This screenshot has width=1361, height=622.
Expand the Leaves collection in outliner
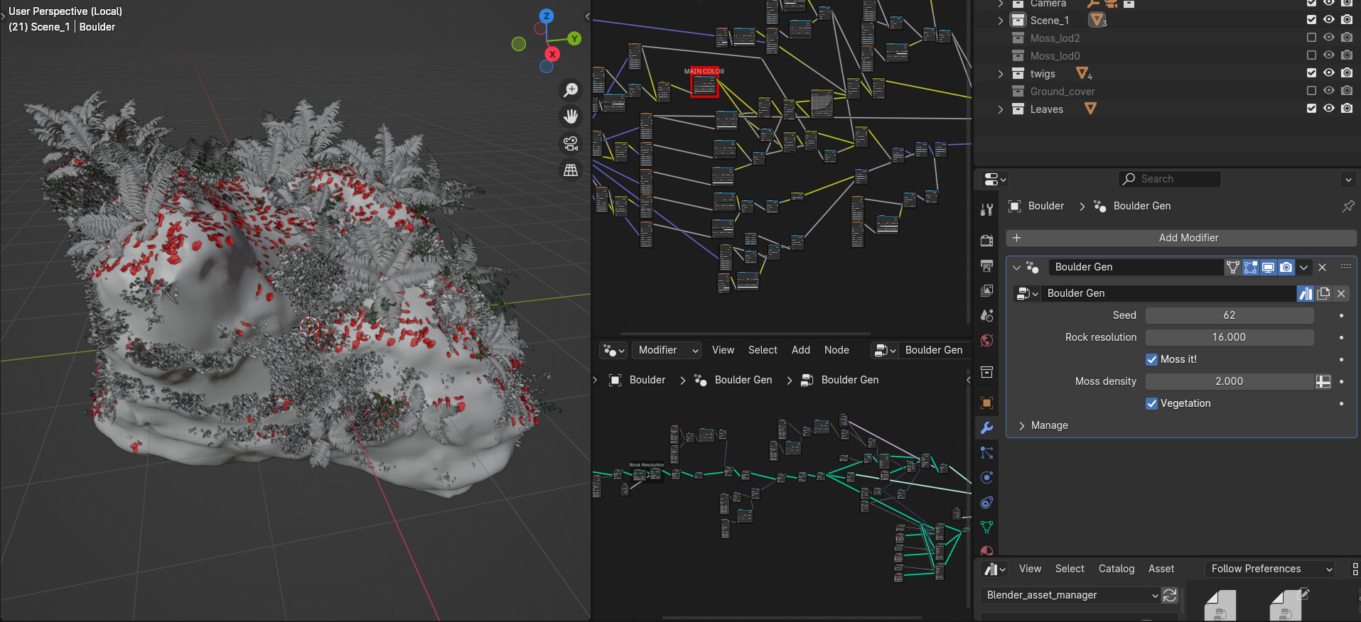click(x=1001, y=109)
